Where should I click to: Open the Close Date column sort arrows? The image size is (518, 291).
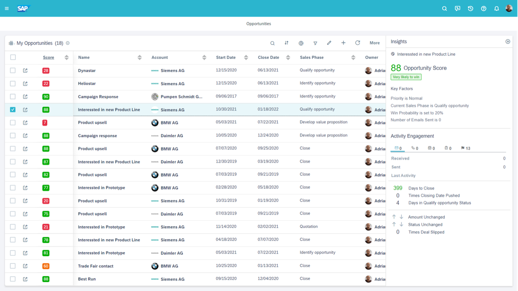pyautogui.click(x=288, y=57)
